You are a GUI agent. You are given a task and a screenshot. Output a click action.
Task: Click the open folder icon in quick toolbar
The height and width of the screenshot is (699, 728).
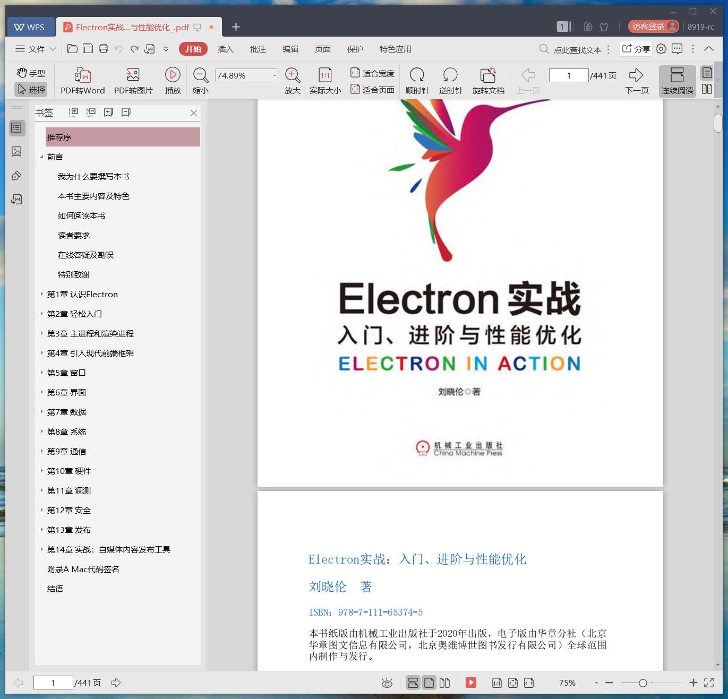[73, 49]
